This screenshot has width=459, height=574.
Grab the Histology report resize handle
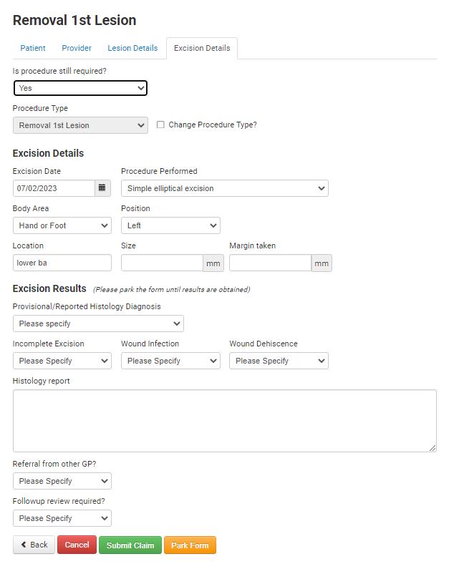coord(433,448)
